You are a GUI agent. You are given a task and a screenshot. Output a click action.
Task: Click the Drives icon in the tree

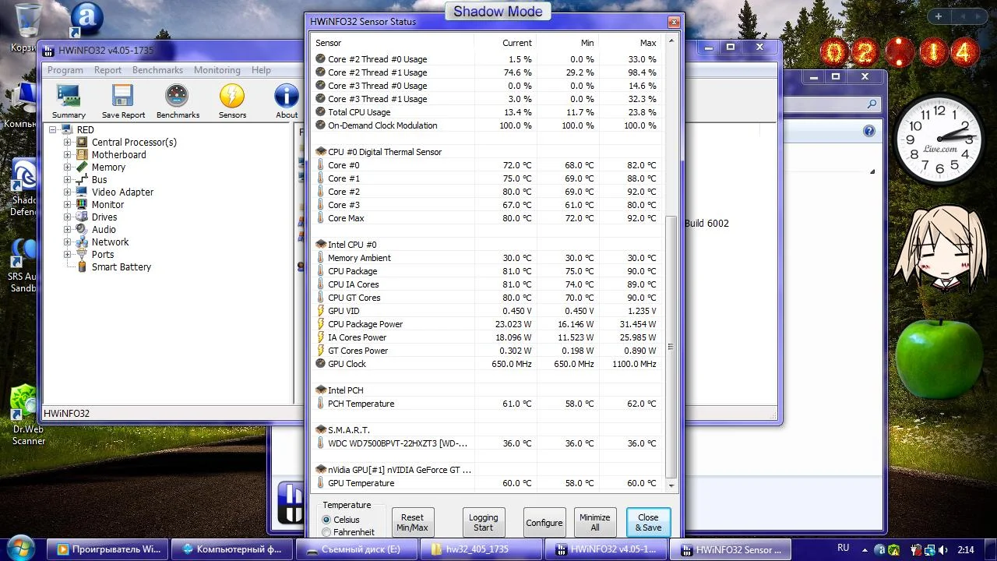coord(82,217)
